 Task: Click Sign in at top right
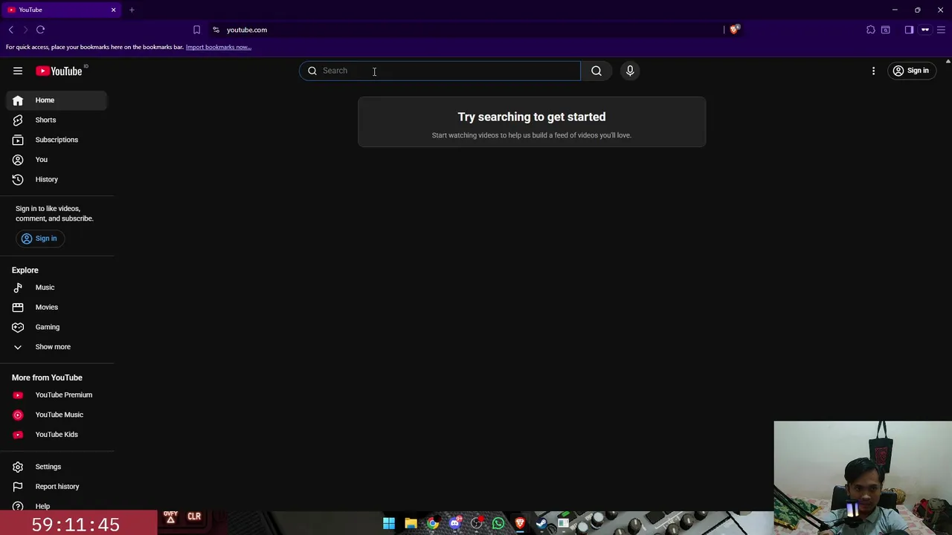(x=911, y=71)
